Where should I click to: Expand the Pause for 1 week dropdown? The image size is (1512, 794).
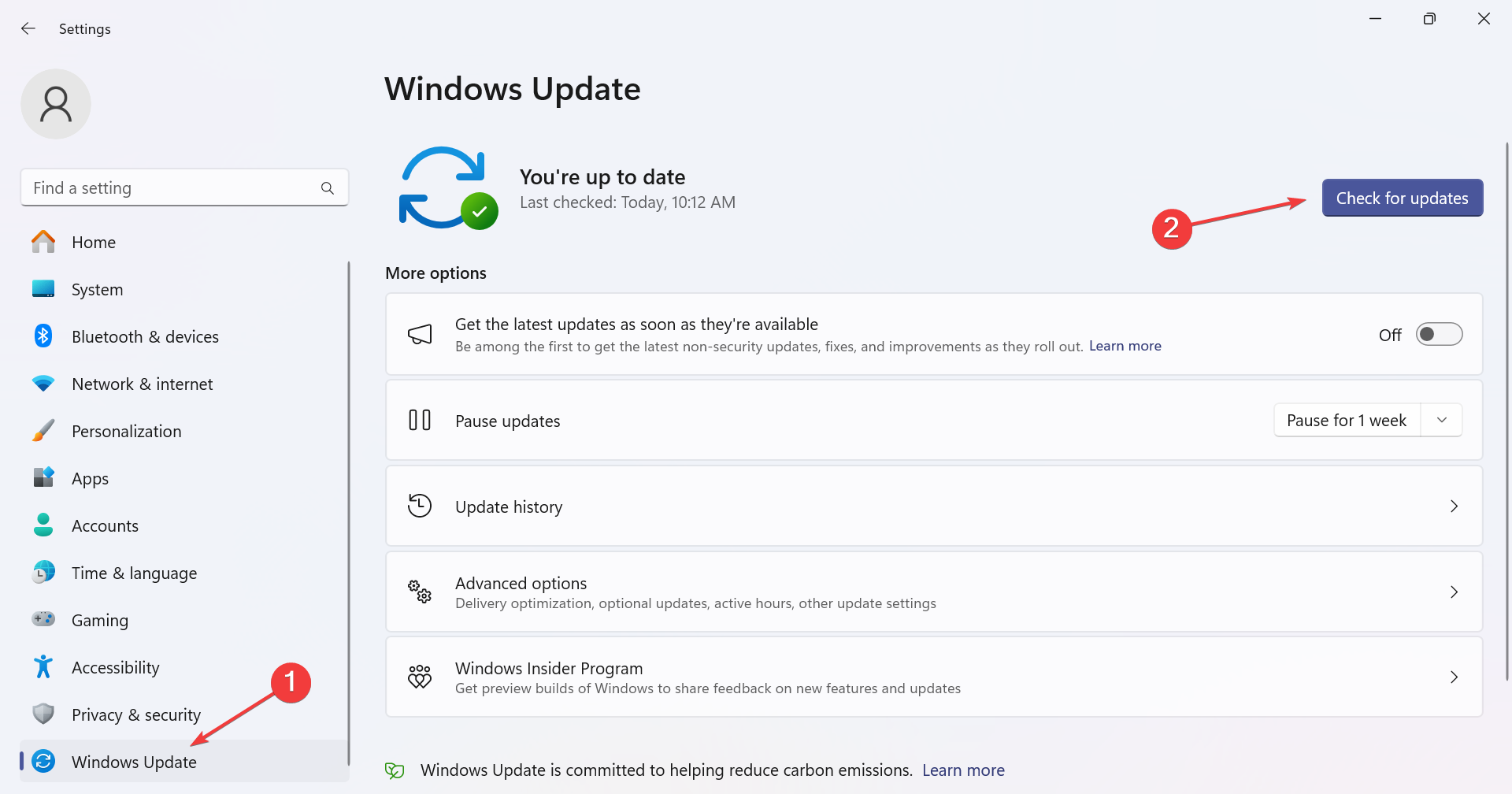coord(1442,420)
